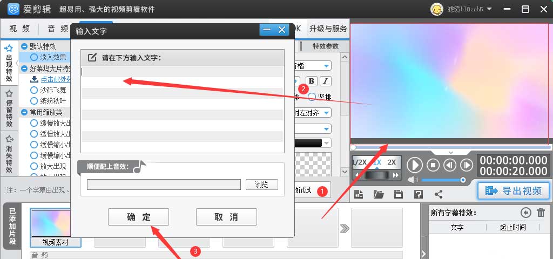Click the 起止时间 column header
This screenshot has height=259, width=553.
tap(512, 227)
